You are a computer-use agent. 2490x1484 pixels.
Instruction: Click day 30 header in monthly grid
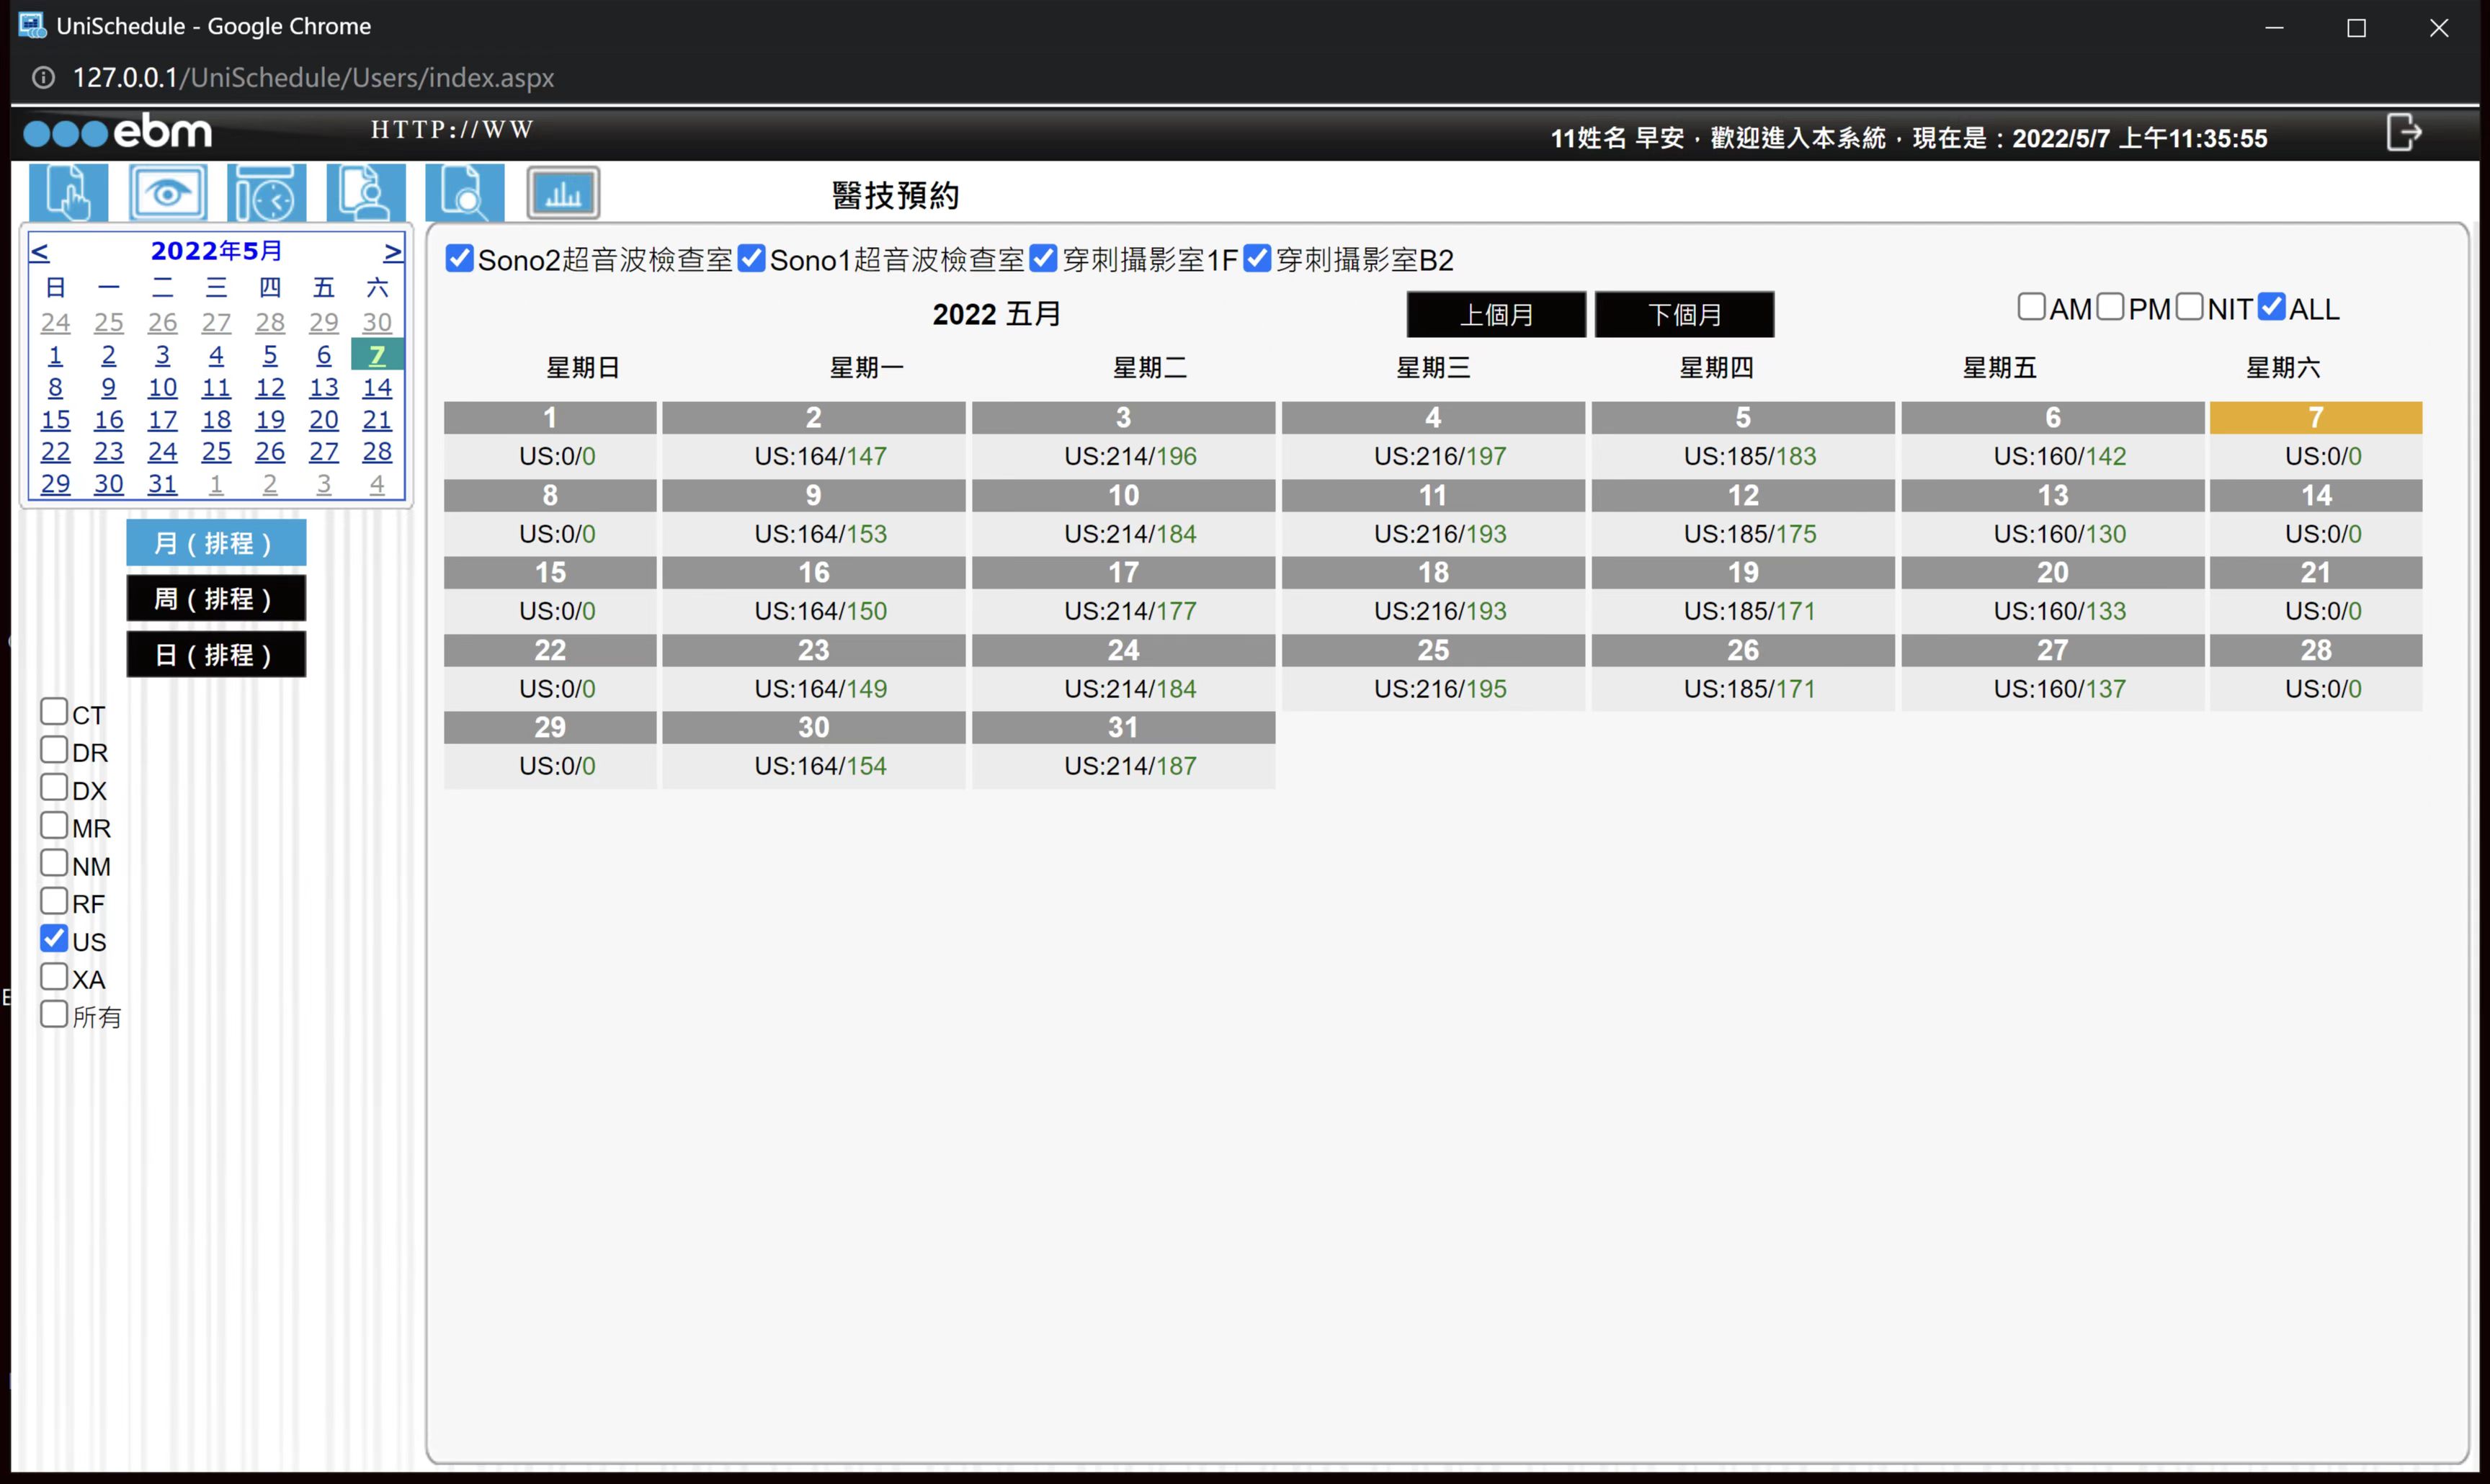click(814, 727)
